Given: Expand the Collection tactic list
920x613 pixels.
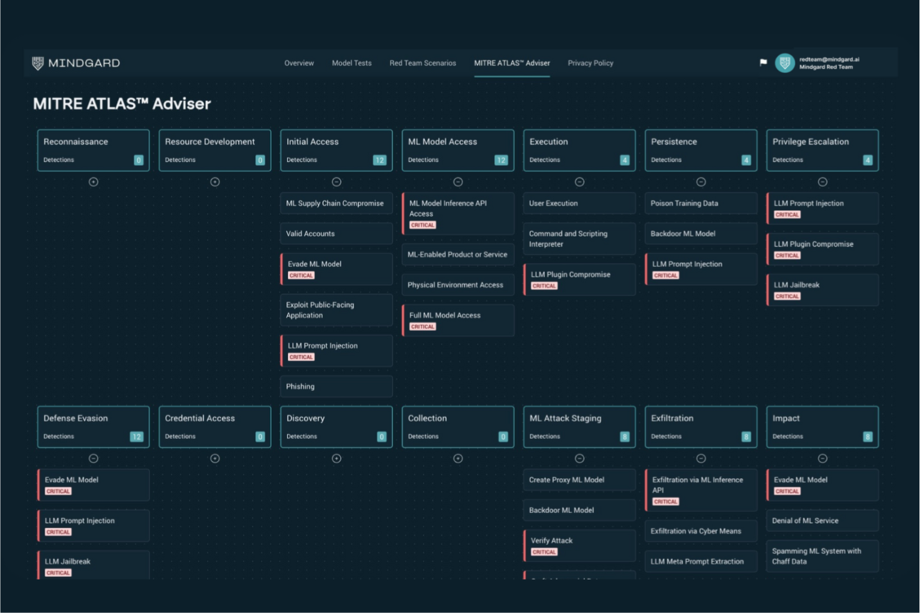Looking at the screenshot, I should (458, 458).
